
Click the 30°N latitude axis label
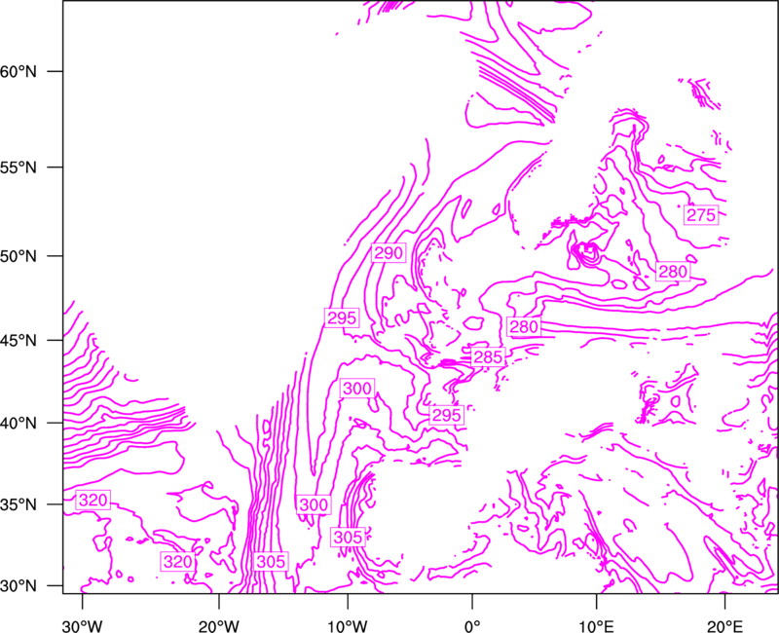point(19,586)
